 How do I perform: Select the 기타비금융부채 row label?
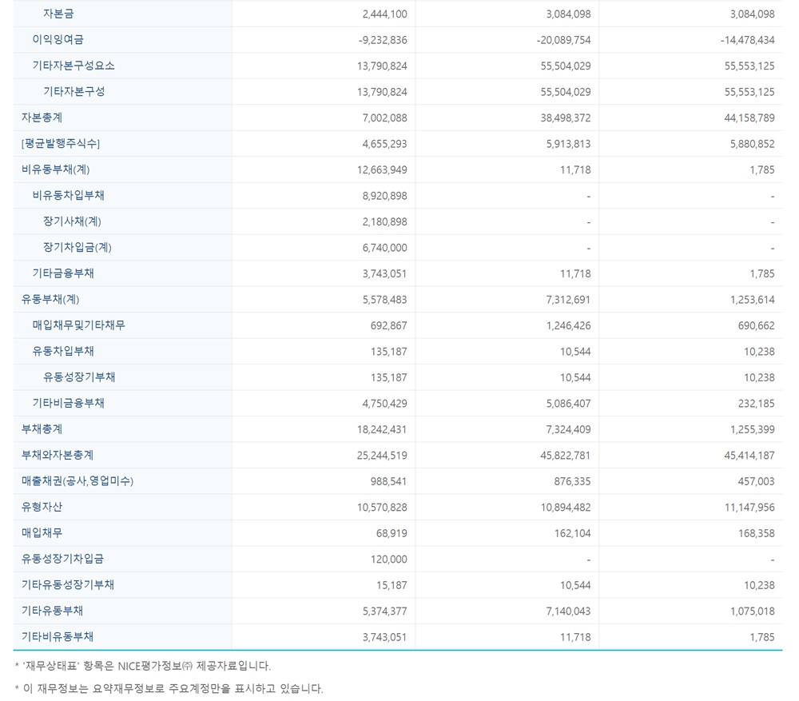pos(69,404)
